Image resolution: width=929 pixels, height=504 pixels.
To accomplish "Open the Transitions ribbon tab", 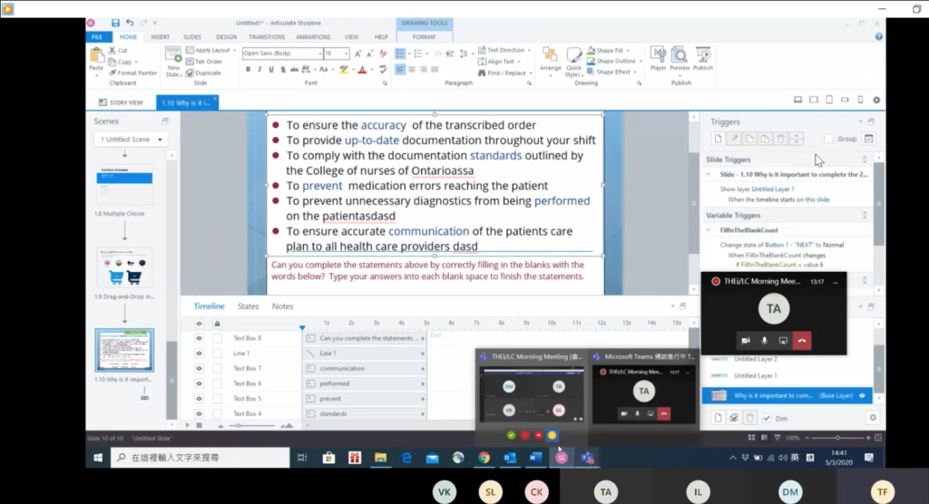I will coord(266,37).
